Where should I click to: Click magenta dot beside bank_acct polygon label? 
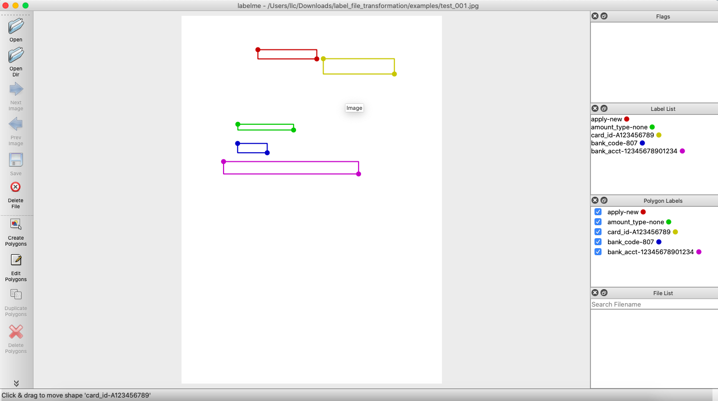pyautogui.click(x=698, y=252)
